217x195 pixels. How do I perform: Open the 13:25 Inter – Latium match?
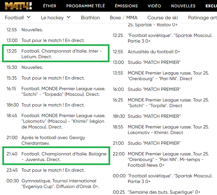(x=56, y=54)
